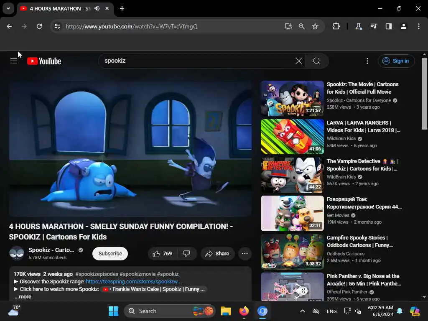Submit search with magnifier button
428x321 pixels.
click(x=317, y=61)
